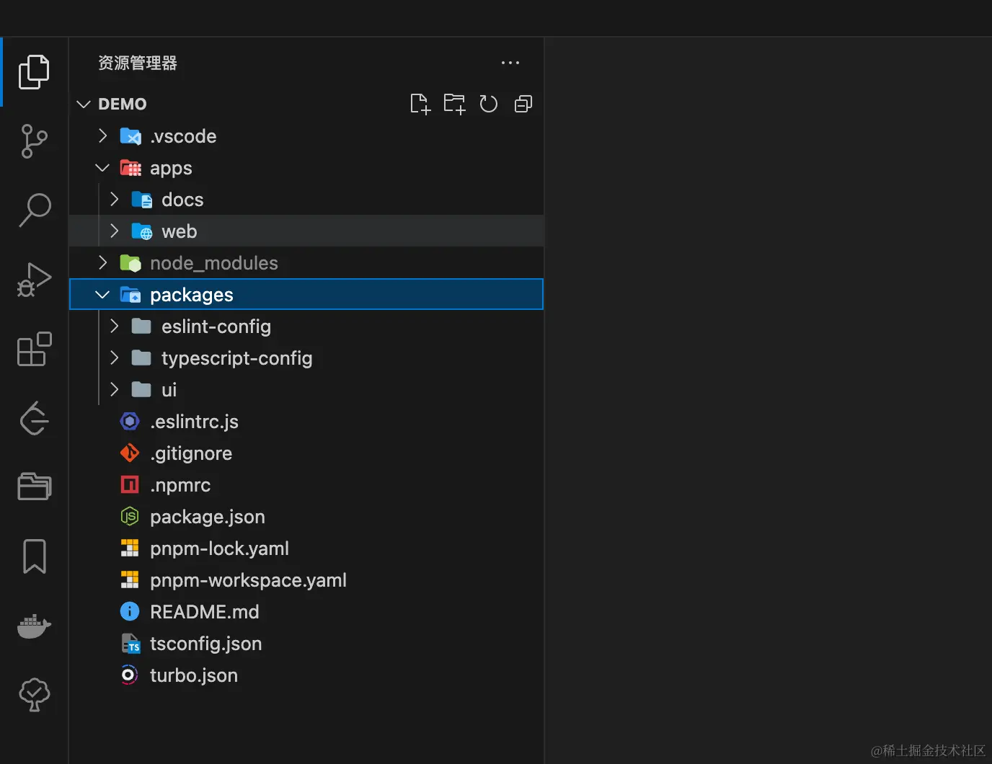Click the info icon of README.md
The width and height of the screenshot is (992, 764).
(130, 611)
